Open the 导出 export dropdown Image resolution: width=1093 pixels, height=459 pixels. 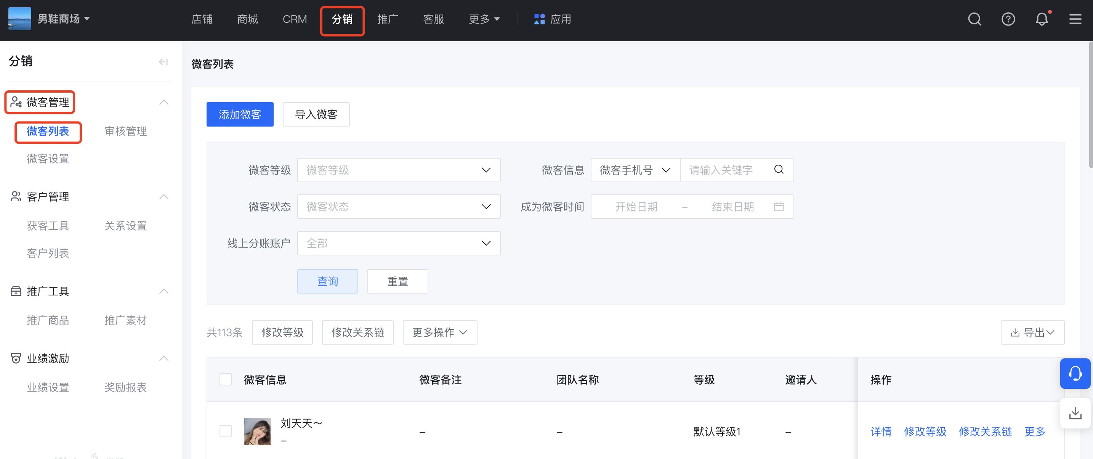pos(1032,332)
